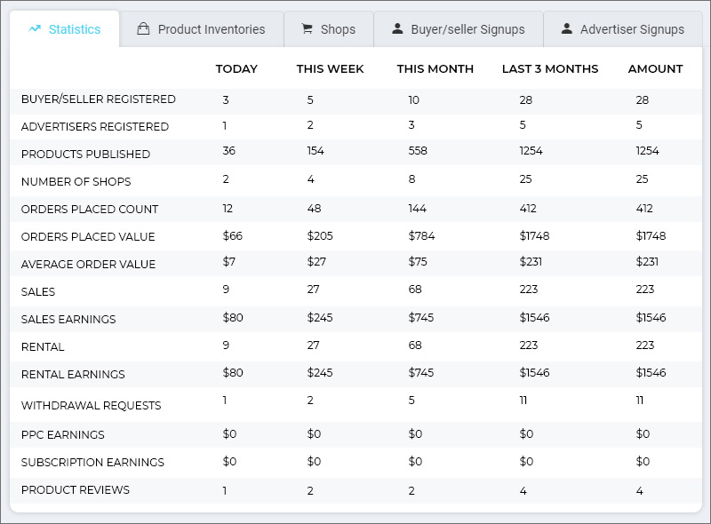Click the trending chart icon on Statistics tab
The image size is (711, 524).
35,28
